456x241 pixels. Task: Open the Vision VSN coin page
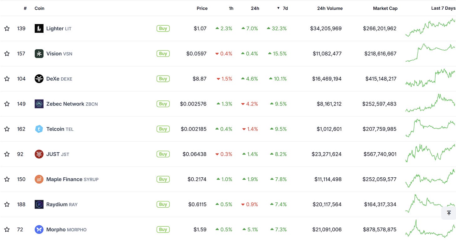point(59,54)
